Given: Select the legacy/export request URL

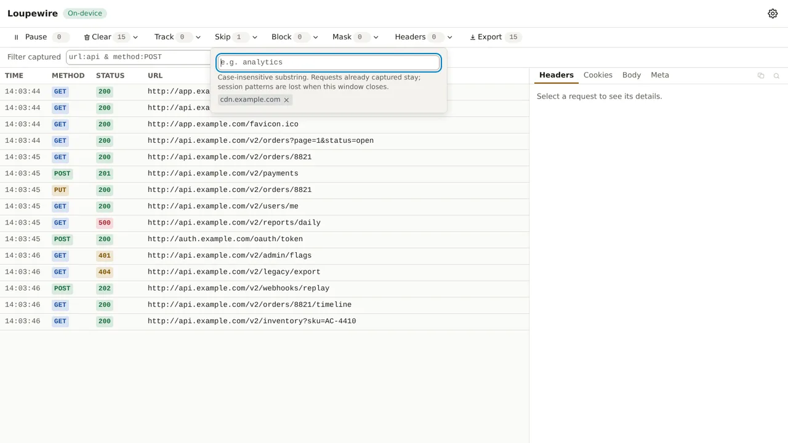Looking at the screenshot, I should [x=234, y=272].
